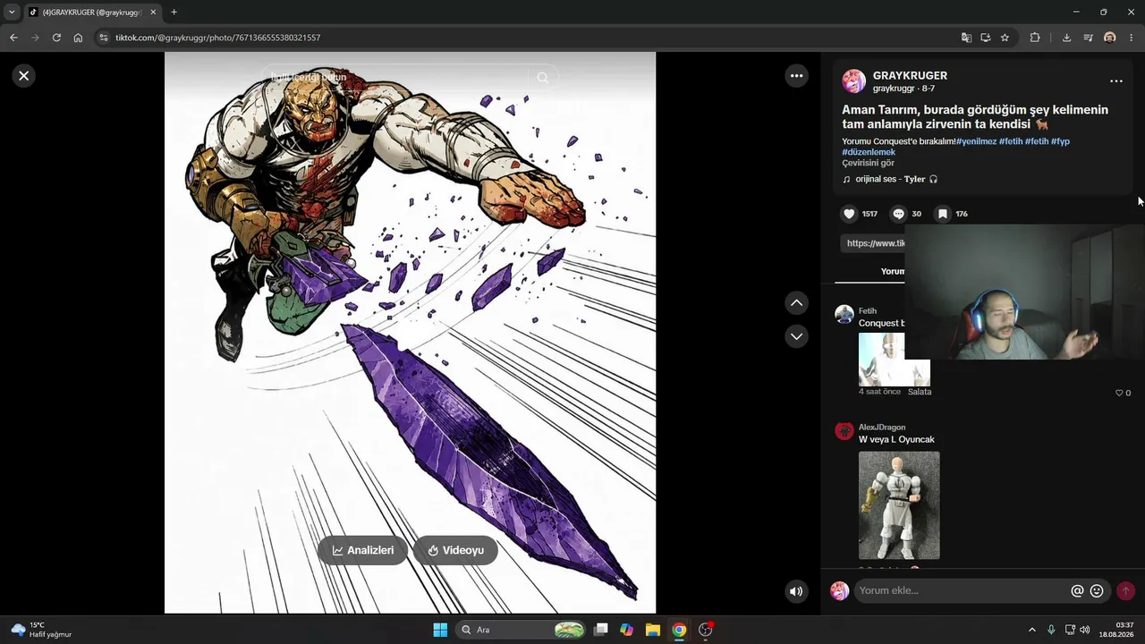The image size is (1145, 644).
Task: Open Chrome downloads
Action: point(1066,38)
